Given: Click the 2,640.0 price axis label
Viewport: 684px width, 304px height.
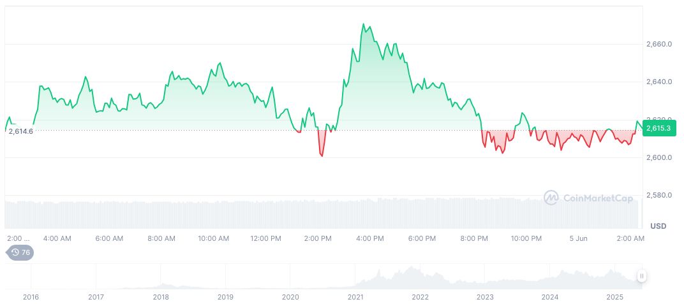Looking at the screenshot, I should [657, 82].
